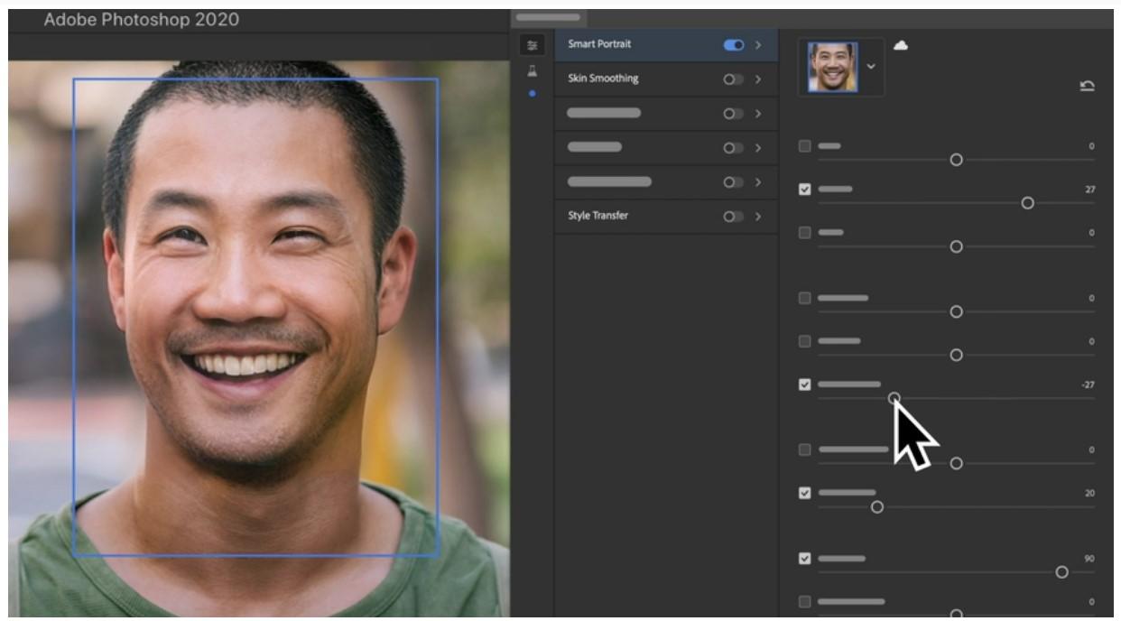Uncheck the checkbox for the 27 slider
1121x621 pixels.
[x=805, y=190]
